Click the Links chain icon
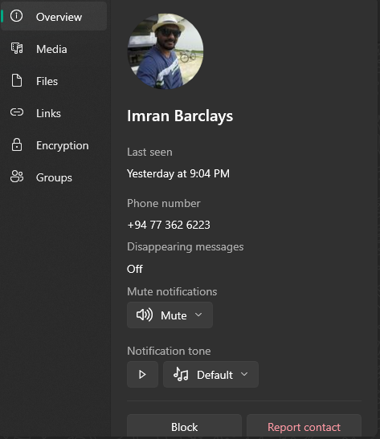Image resolution: width=380 pixels, height=439 pixels. pyautogui.click(x=17, y=112)
